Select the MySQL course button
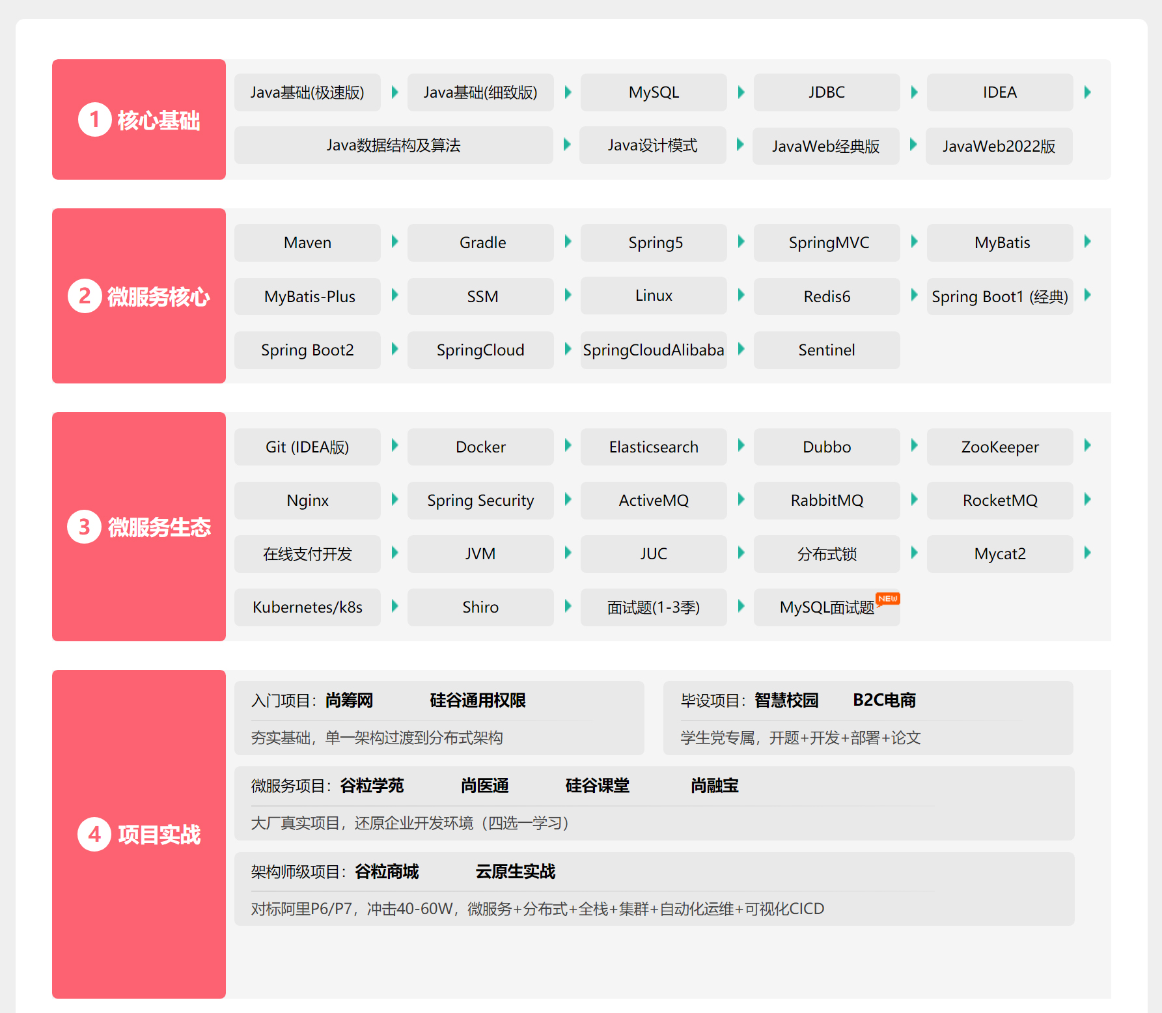The height and width of the screenshot is (1013, 1162). 654,92
